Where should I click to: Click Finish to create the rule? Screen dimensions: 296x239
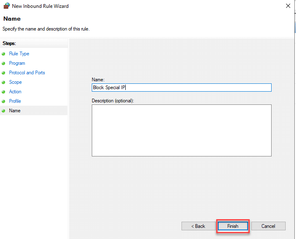233,226
